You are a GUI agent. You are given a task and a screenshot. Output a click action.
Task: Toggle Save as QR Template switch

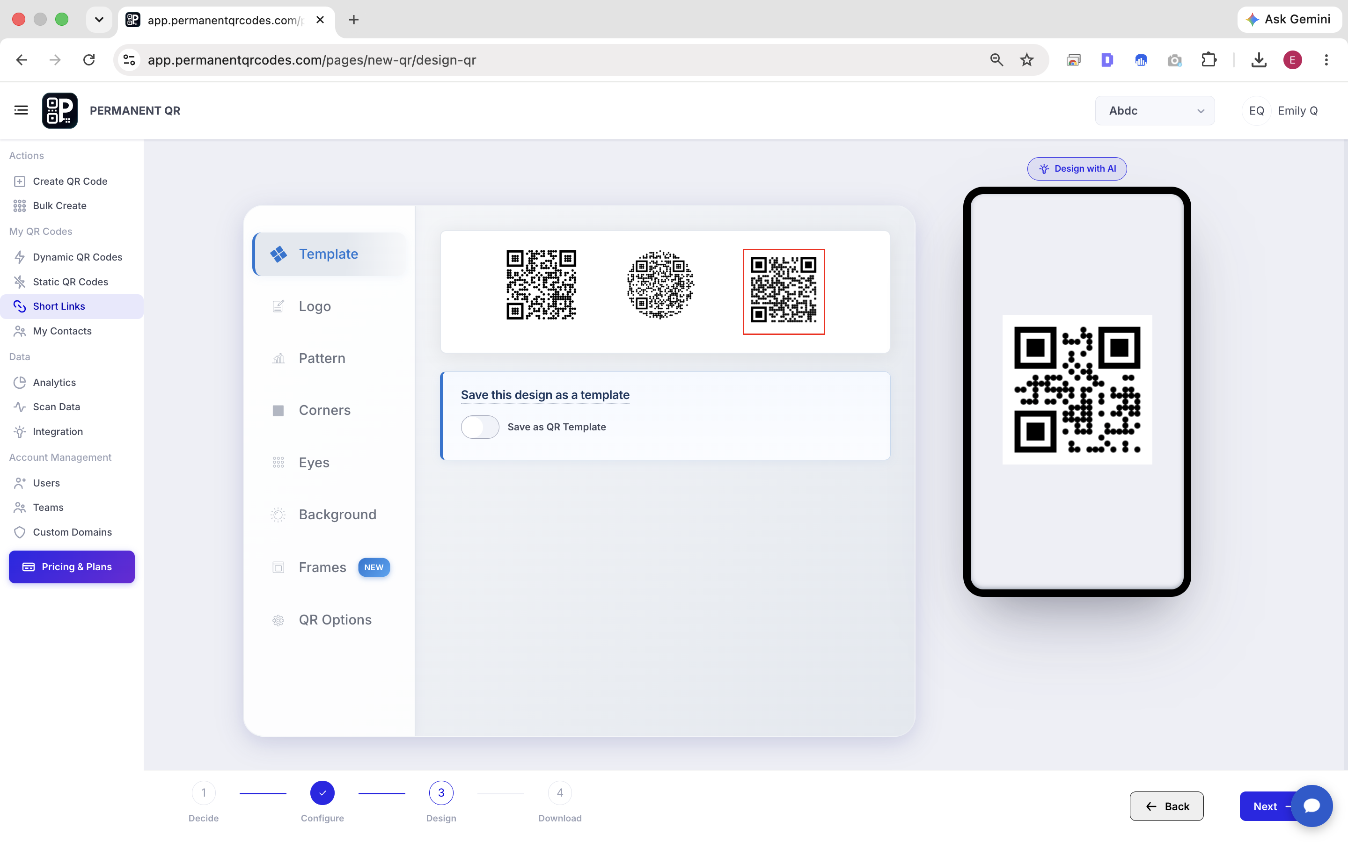480,427
